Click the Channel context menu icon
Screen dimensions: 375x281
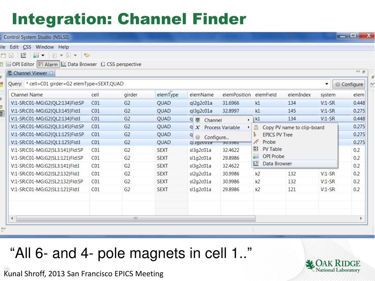(198, 120)
